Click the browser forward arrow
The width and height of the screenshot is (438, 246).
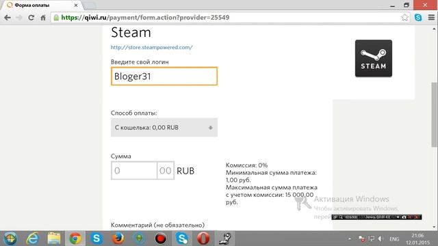click(x=19, y=18)
